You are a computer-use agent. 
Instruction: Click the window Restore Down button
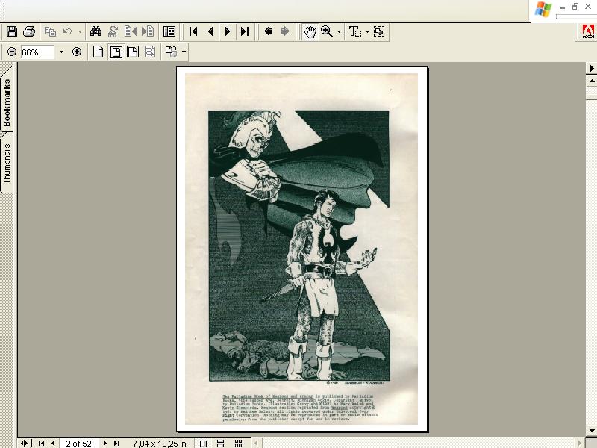[575, 7]
